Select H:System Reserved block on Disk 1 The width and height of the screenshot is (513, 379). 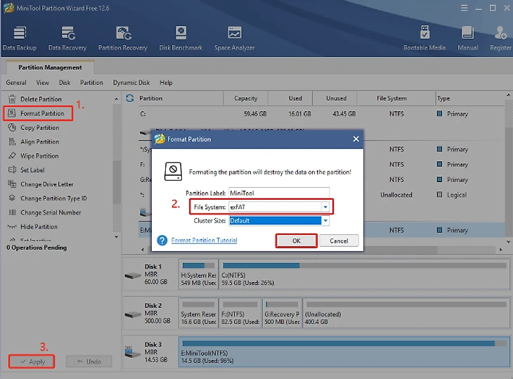(198, 274)
